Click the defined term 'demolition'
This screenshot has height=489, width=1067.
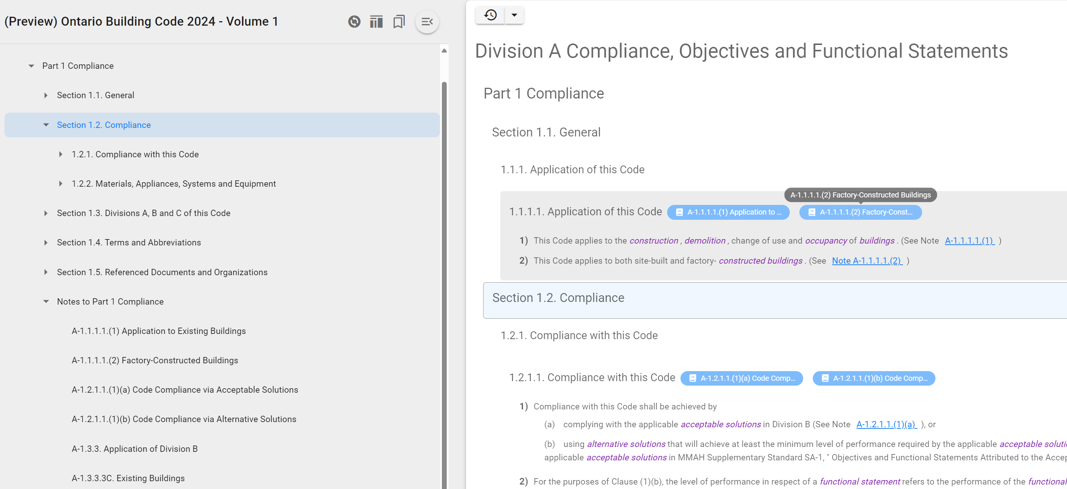705,241
